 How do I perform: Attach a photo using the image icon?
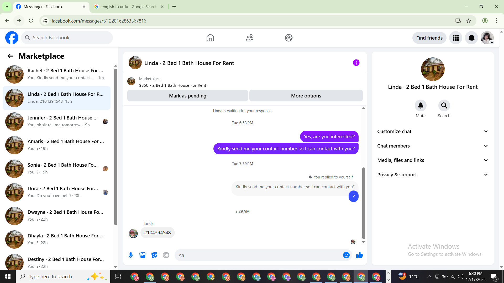(x=142, y=255)
